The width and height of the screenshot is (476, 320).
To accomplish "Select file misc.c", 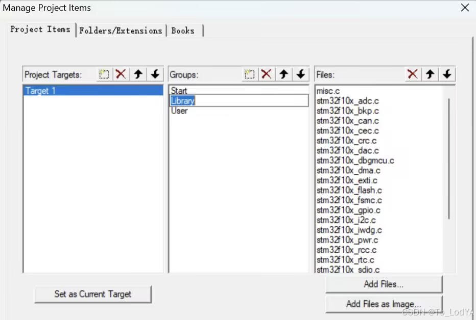I will [x=328, y=91].
